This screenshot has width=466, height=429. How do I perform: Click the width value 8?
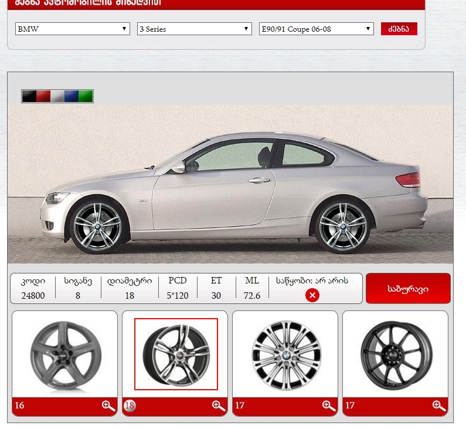(x=78, y=295)
